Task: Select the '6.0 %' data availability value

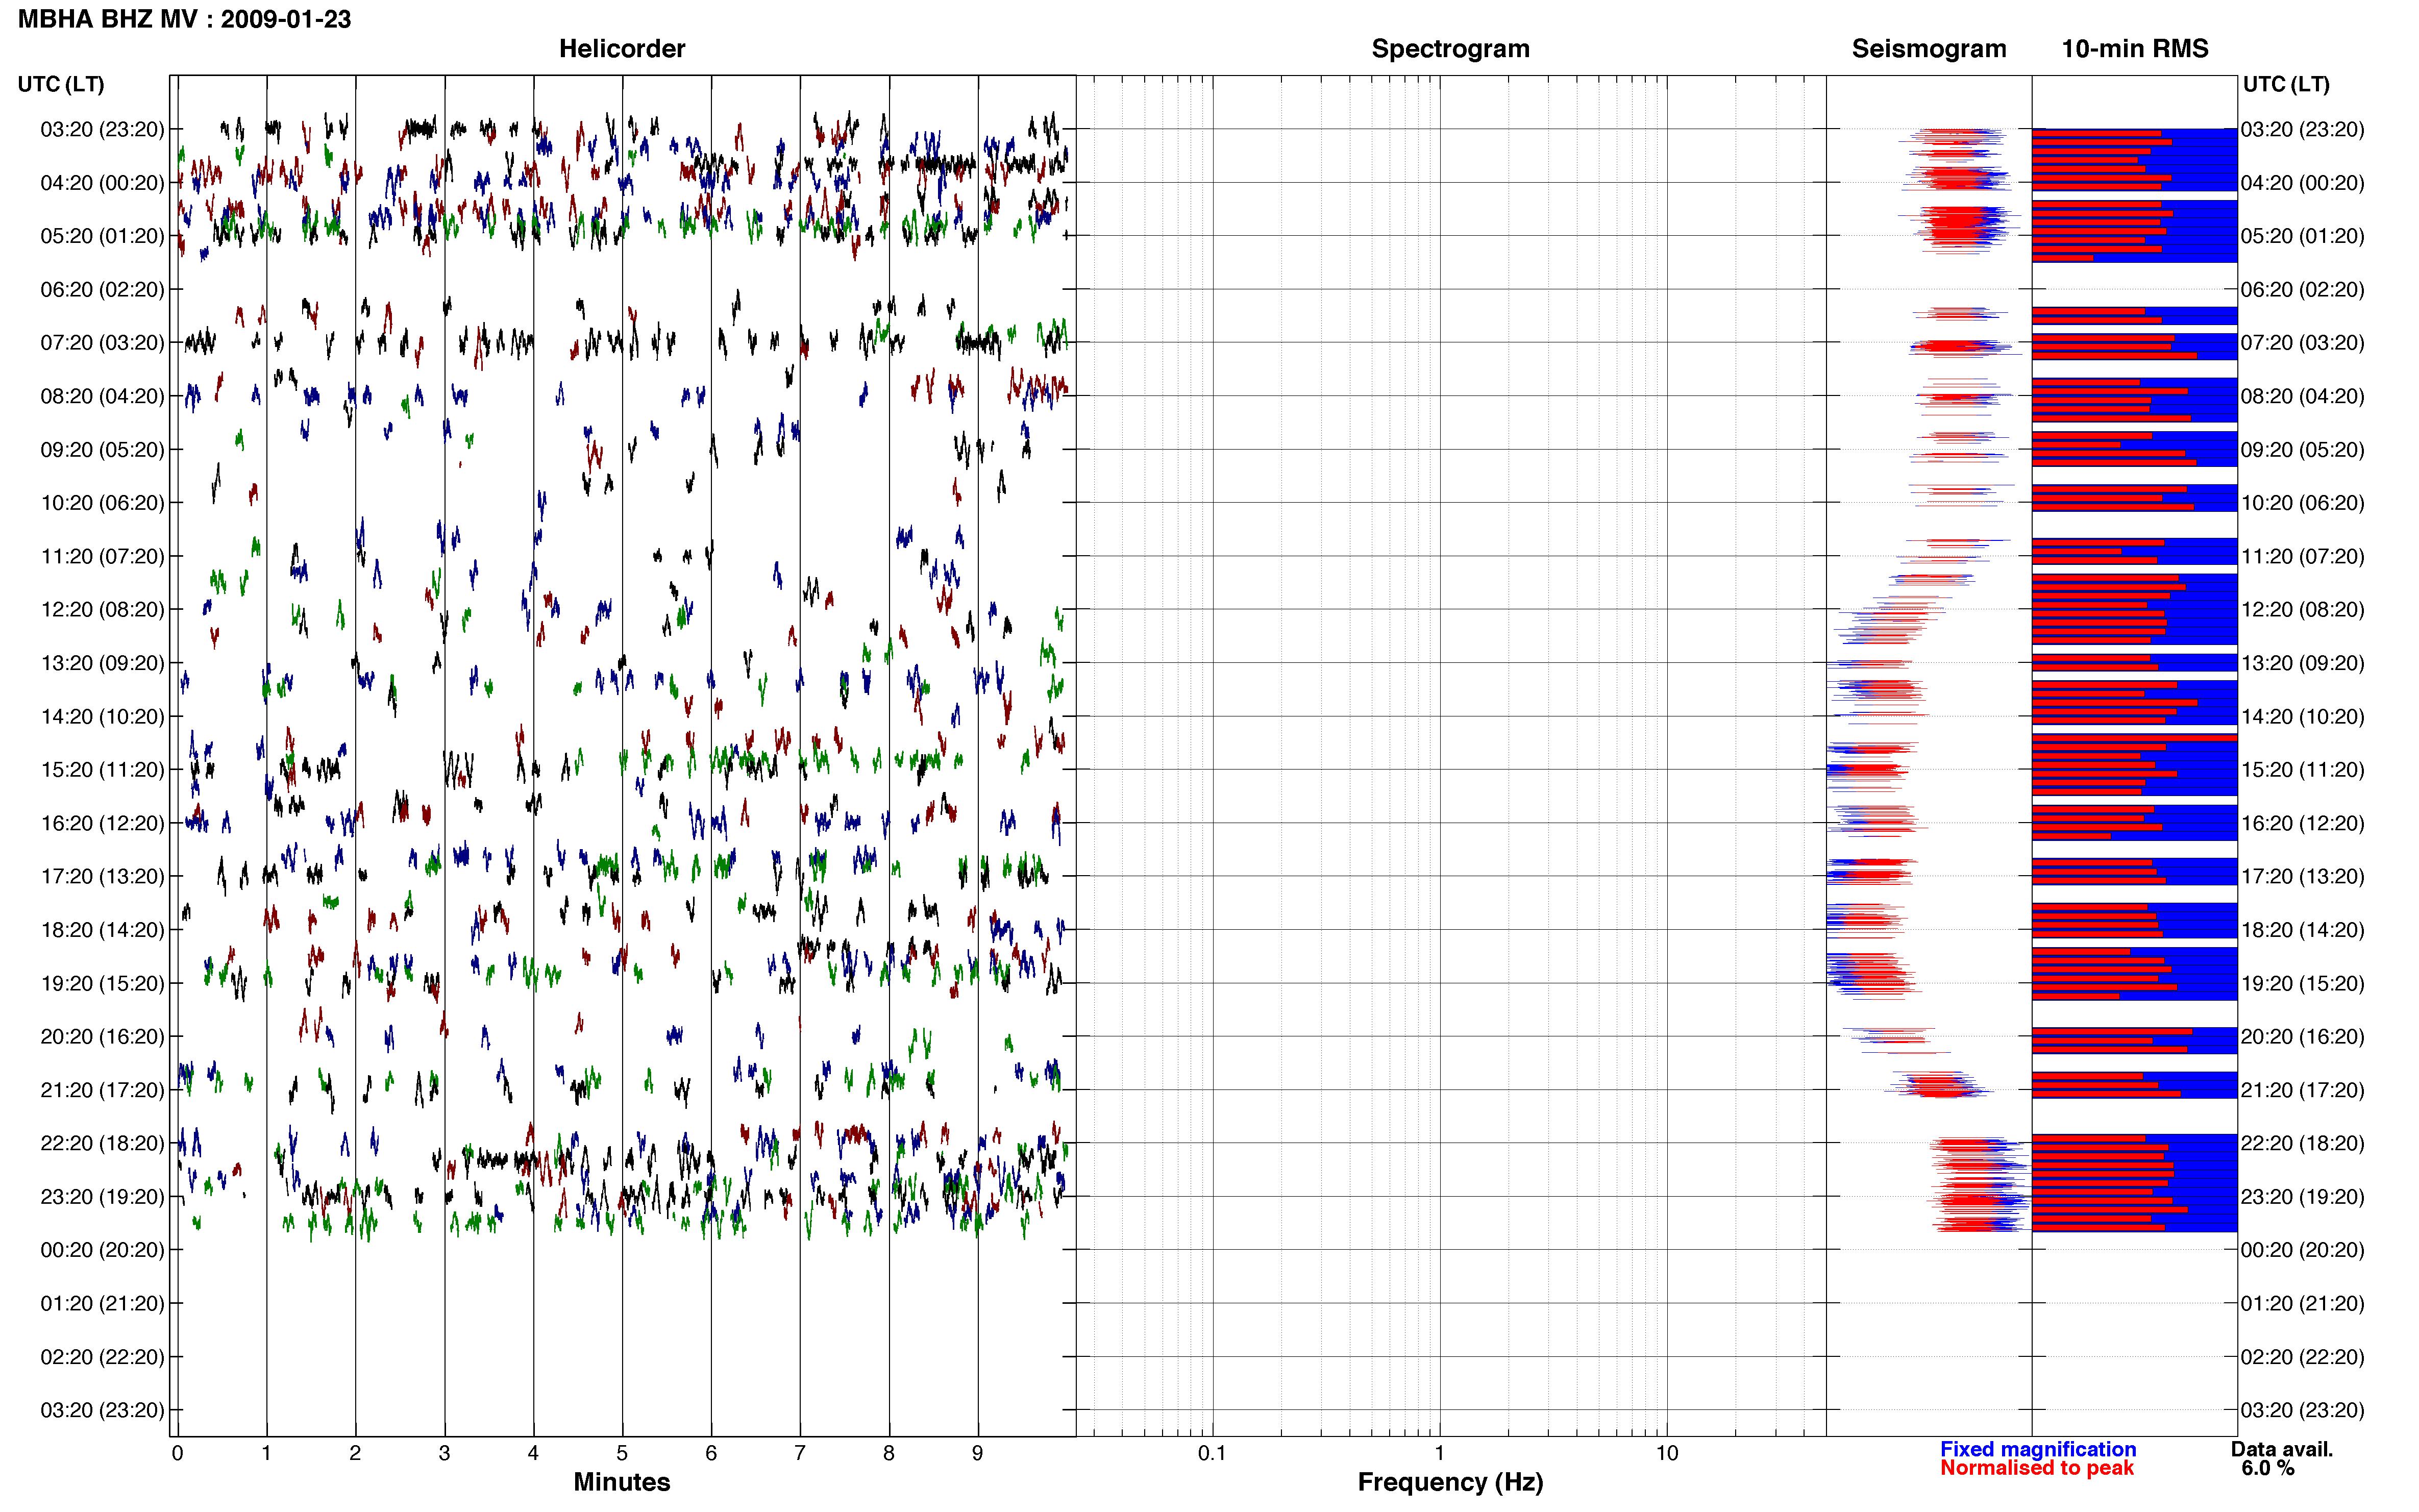Action: coord(2268,1468)
